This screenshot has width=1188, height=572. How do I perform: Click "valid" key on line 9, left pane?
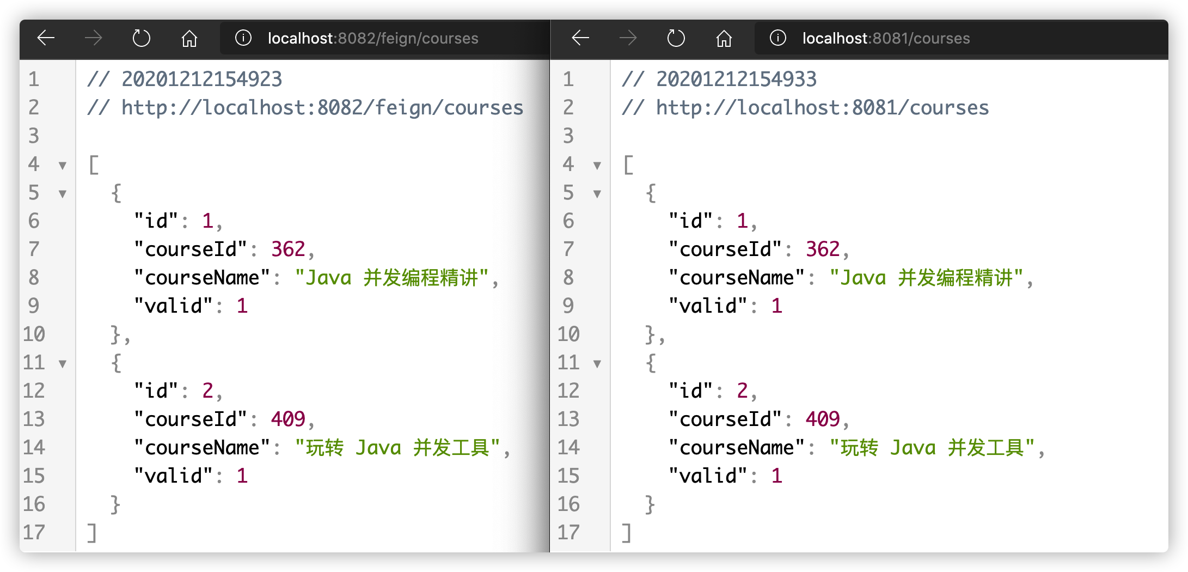point(174,306)
